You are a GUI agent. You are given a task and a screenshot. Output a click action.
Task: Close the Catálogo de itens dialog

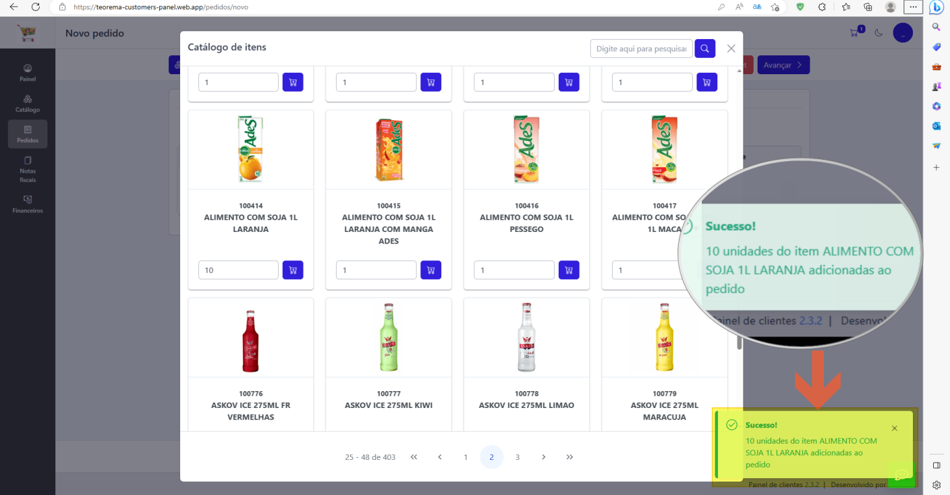coord(731,49)
